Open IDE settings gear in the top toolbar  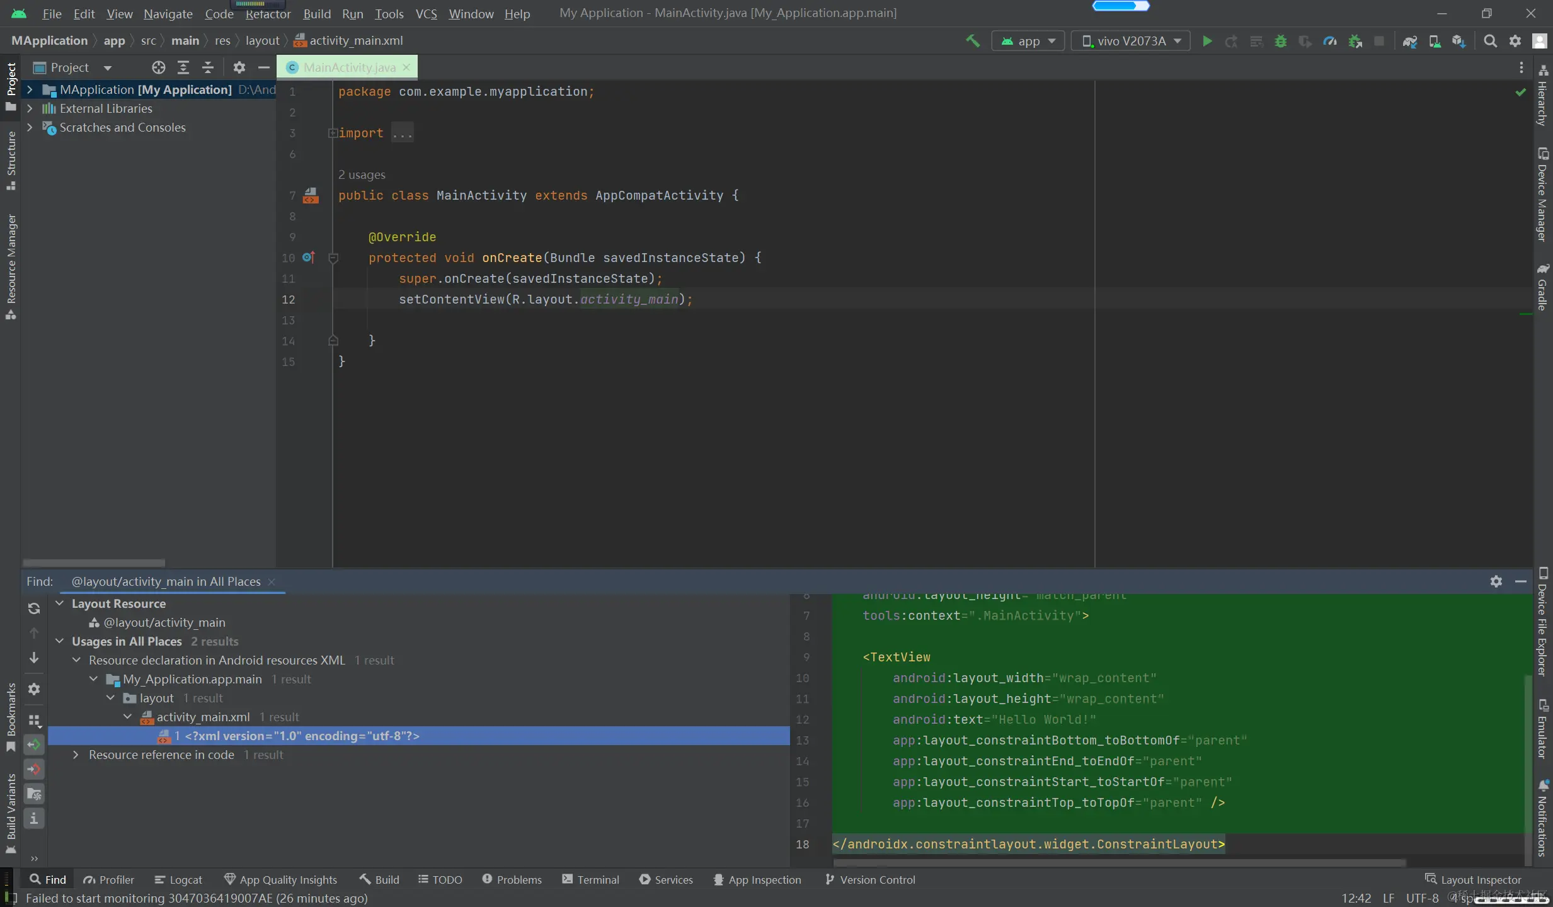(x=1515, y=41)
